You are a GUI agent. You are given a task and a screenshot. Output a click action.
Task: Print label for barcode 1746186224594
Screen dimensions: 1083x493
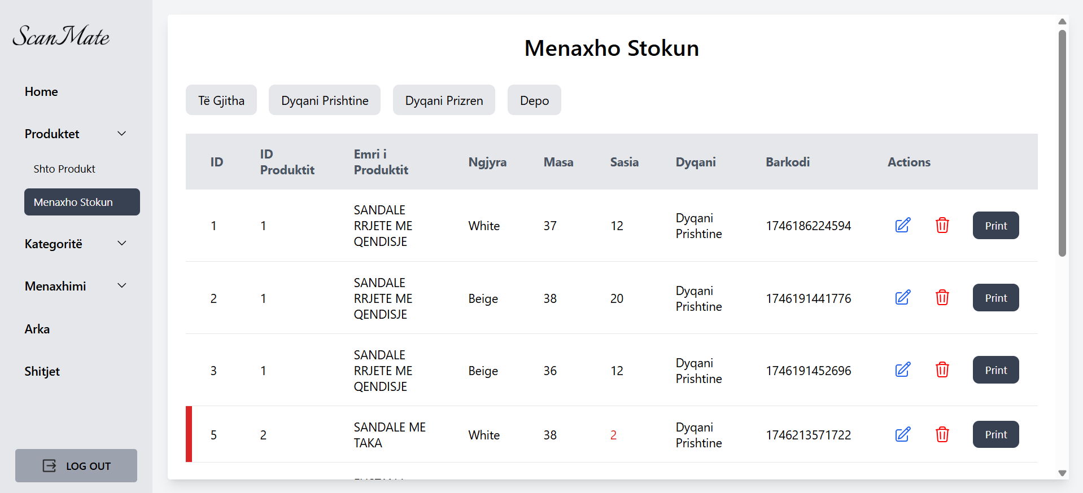(x=995, y=226)
